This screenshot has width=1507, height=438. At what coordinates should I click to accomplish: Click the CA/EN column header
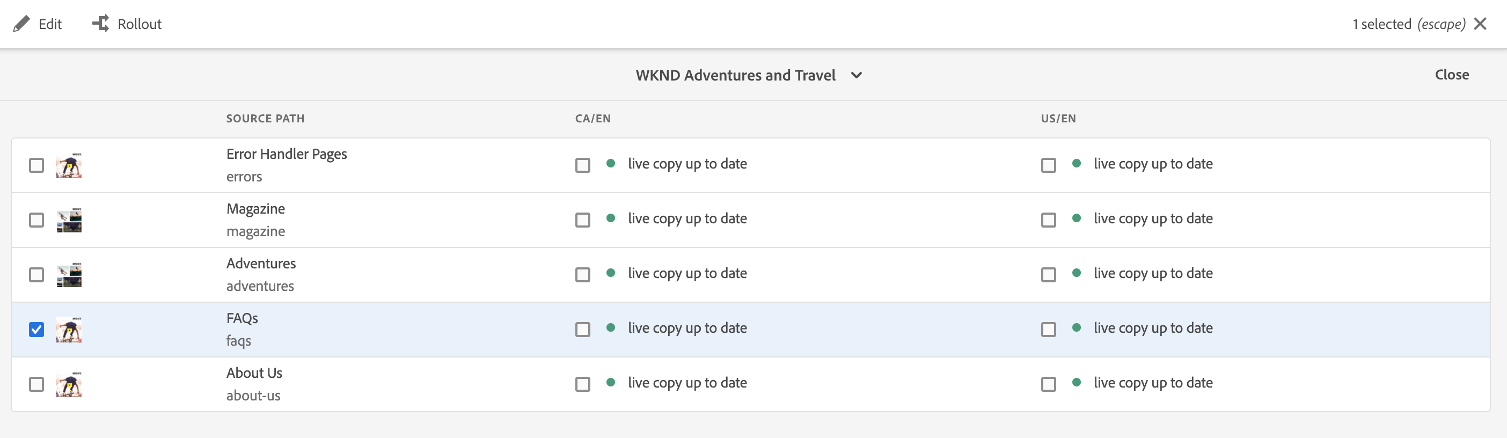592,119
